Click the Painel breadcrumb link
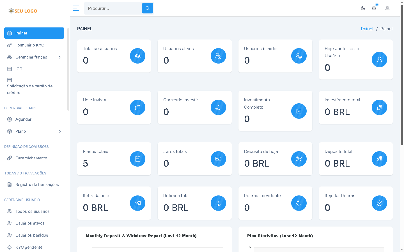404x252 pixels. pyautogui.click(x=367, y=29)
